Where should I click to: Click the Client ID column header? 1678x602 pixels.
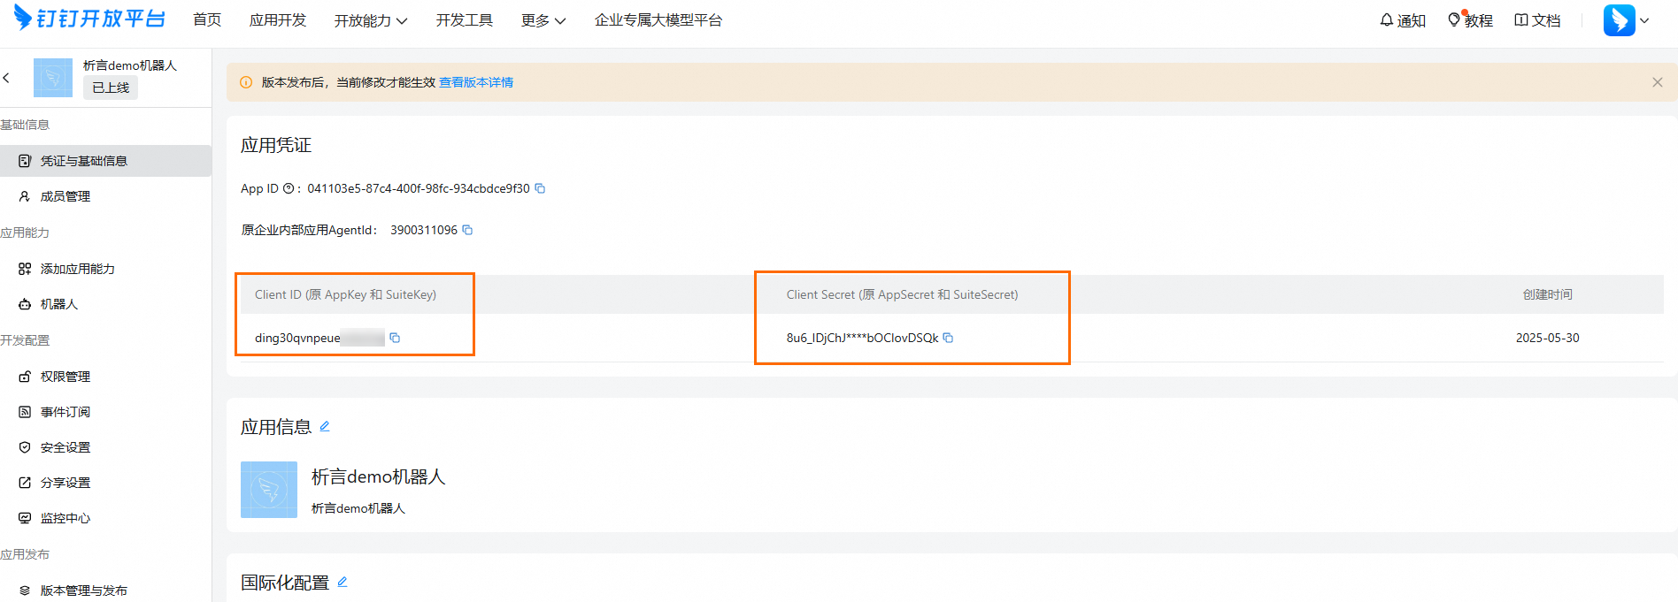click(345, 294)
